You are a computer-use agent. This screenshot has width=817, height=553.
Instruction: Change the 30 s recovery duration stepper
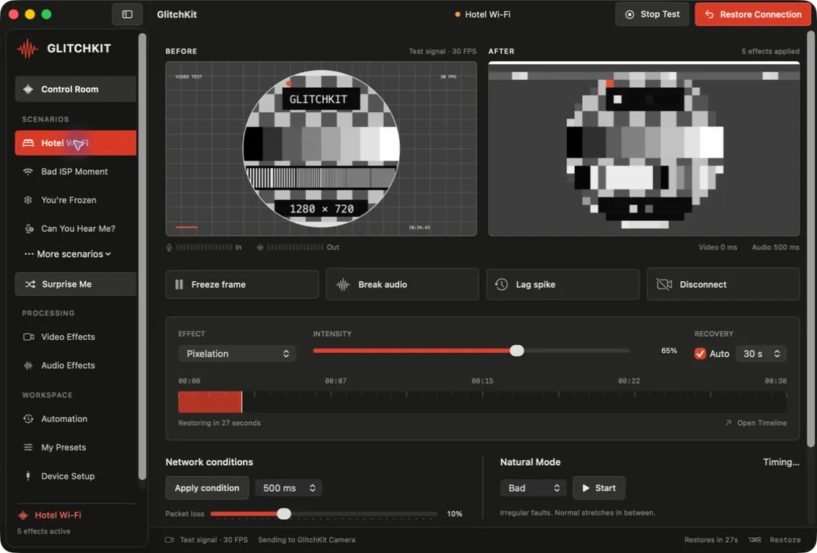click(x=762, y=354)
